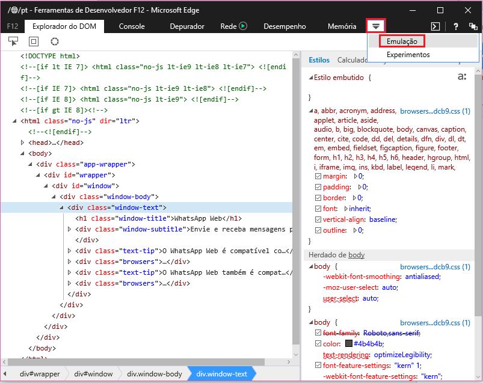
Task: Toggle the display box model highlight icon
Action: click(34, 41)
